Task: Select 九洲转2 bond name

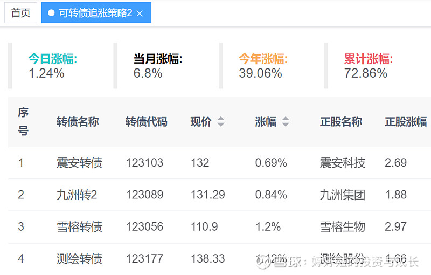Action: tap(77, 195)
